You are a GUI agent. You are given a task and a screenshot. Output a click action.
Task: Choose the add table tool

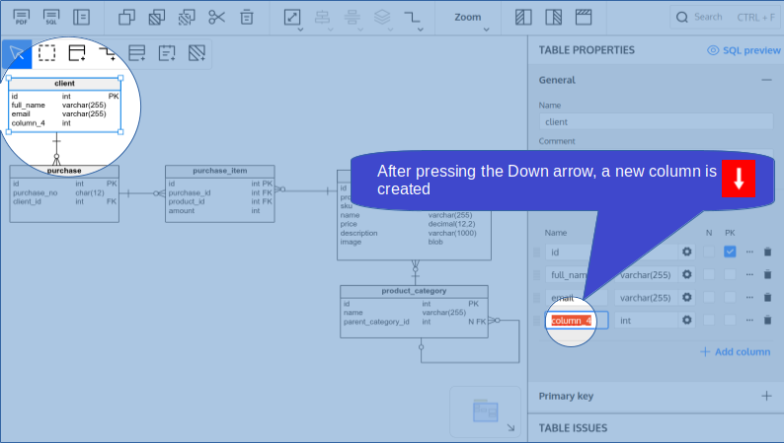76,52
